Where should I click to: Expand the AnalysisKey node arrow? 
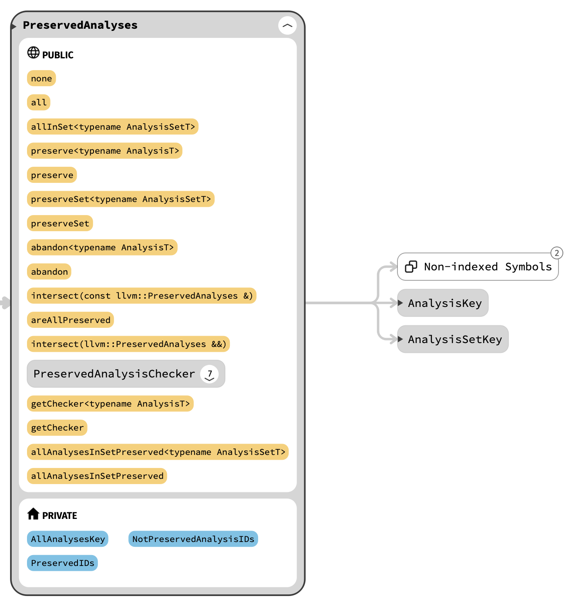tap(400, 303)
